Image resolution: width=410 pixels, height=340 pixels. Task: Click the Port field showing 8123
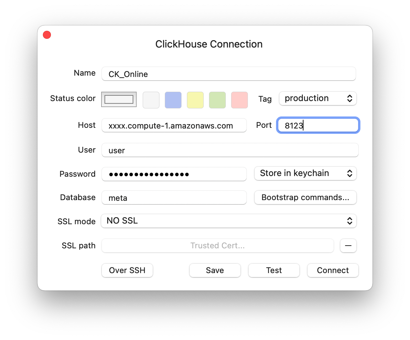coord(318,125)
